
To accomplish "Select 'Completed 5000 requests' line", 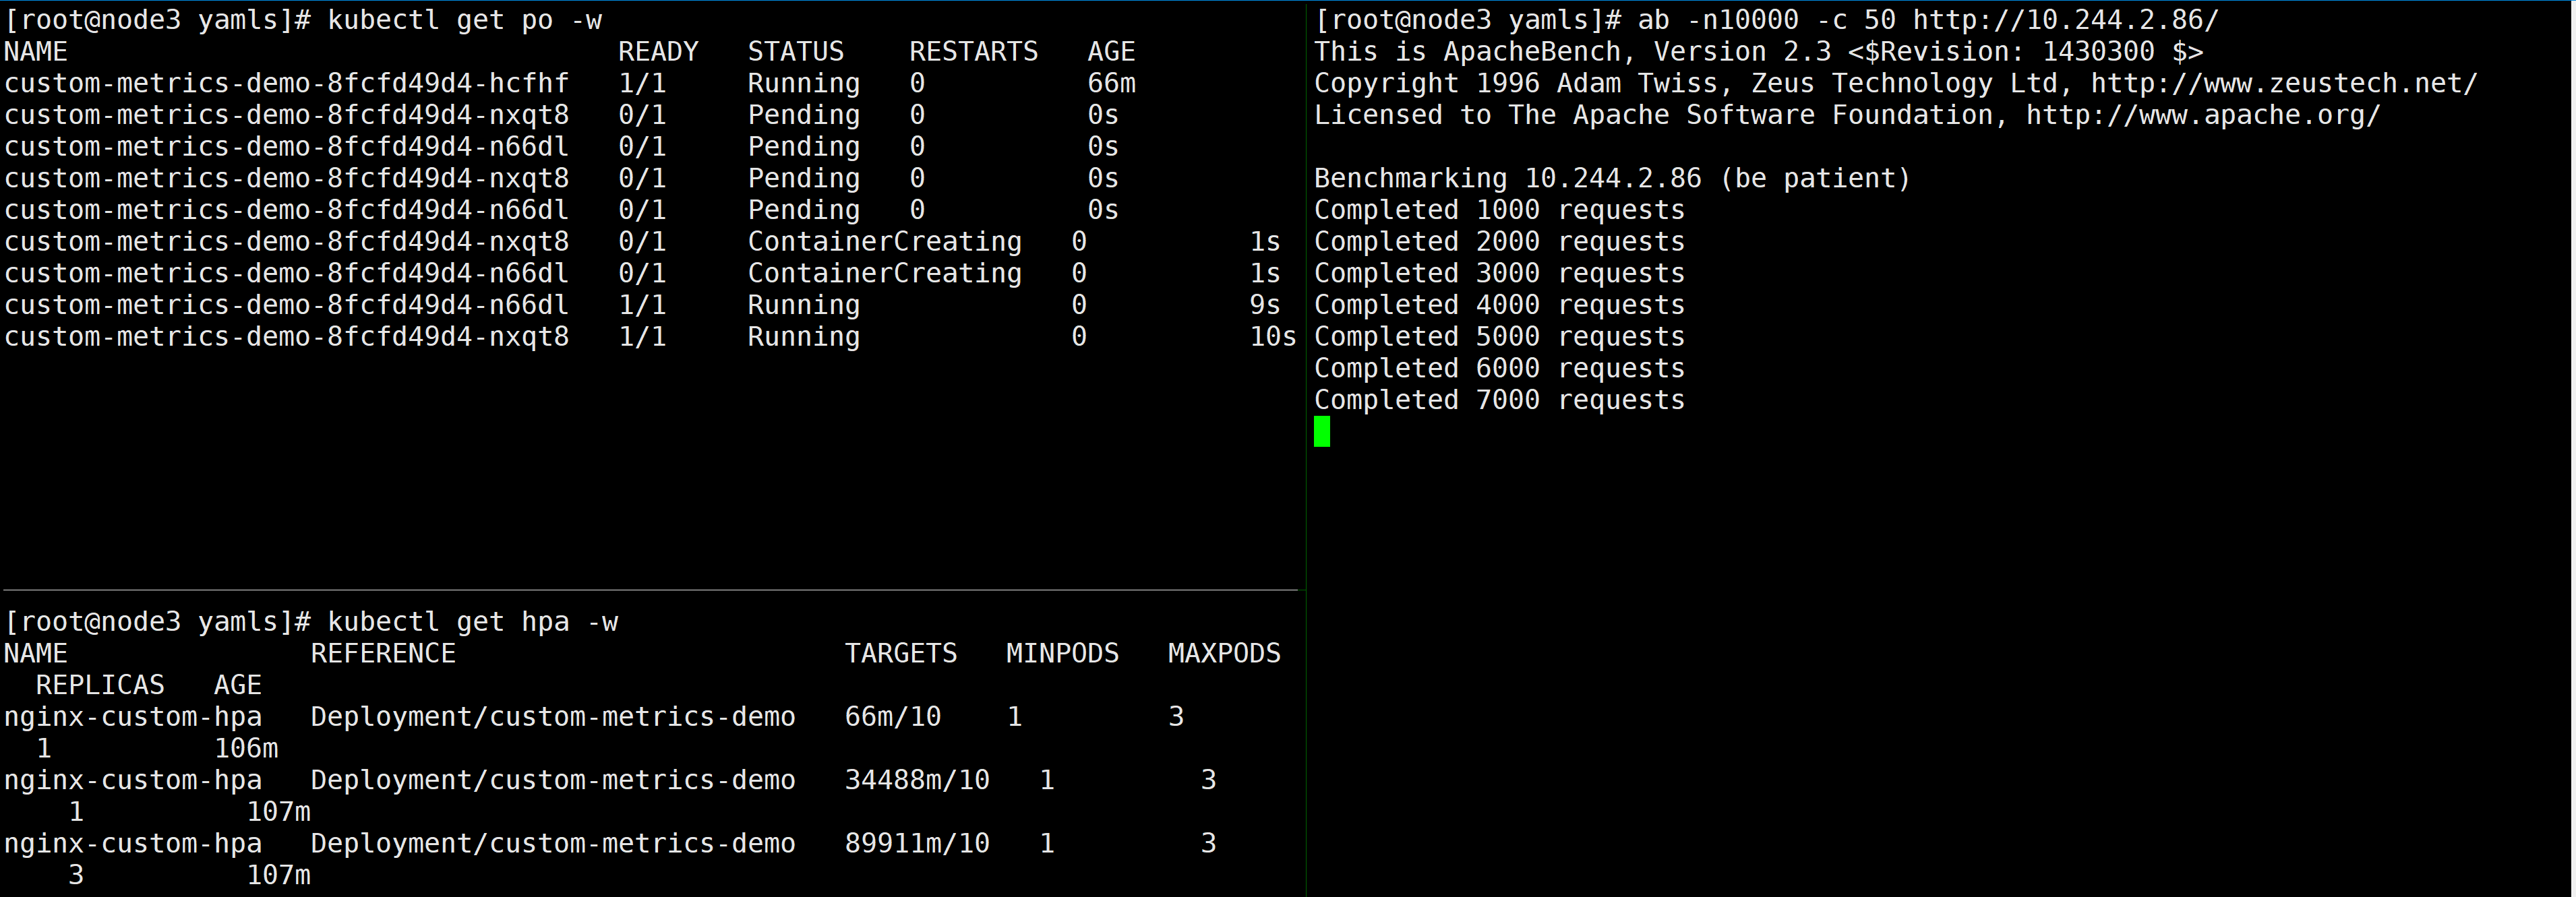I will tap(1500, 337).
